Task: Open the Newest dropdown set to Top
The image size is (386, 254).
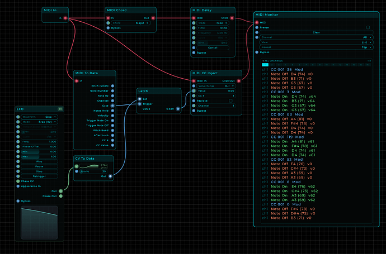Action: tap(316, 47)
